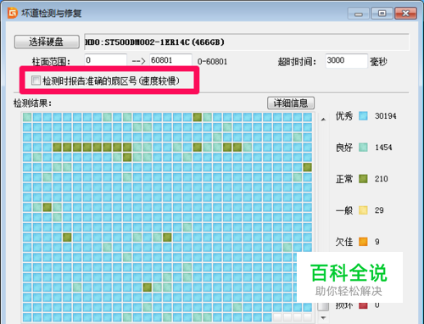Click the 30194 excellent count
Image resolution: width=424 pixels, height=324 pixels.
386,116
